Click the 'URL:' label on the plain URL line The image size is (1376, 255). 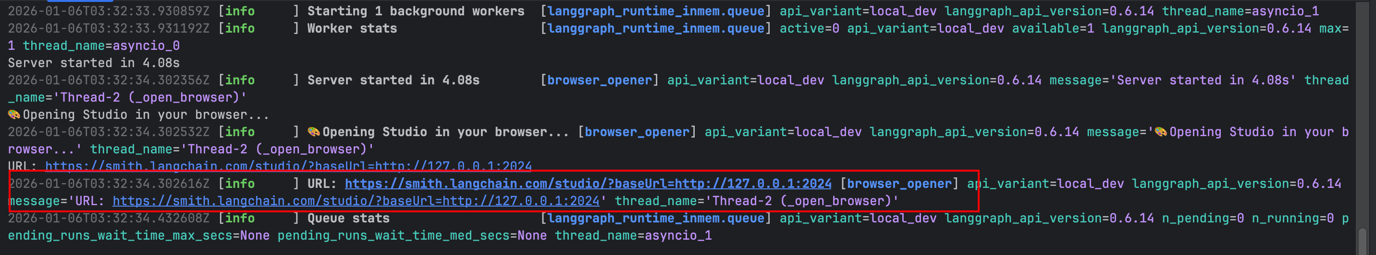click(23, 166)
